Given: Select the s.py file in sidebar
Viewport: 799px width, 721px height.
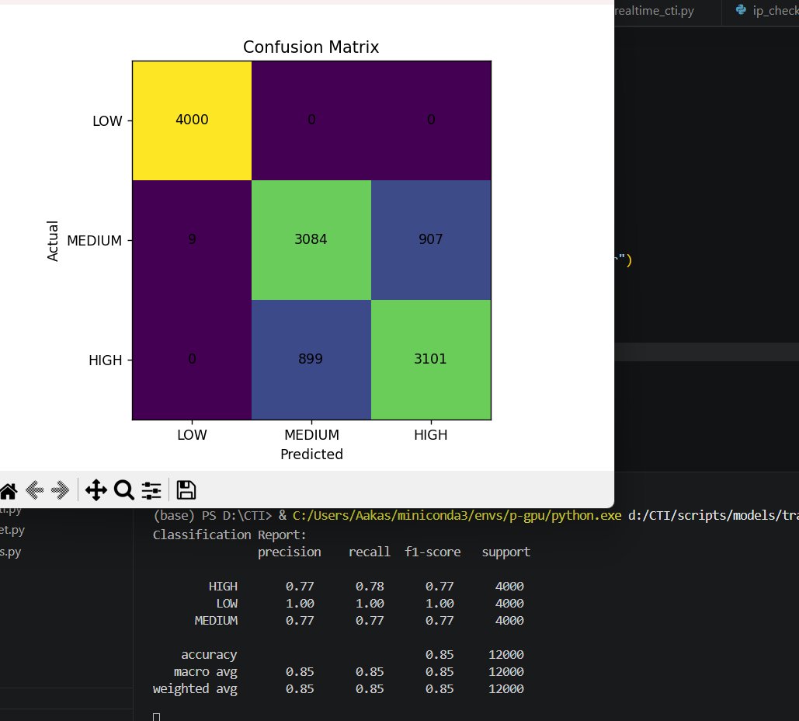Looking at the screenshot, I should [x=10, y=552].
